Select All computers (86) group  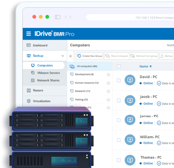[x=90, y=66]
